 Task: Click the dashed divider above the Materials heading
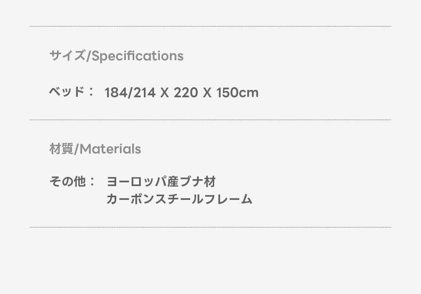210,120
